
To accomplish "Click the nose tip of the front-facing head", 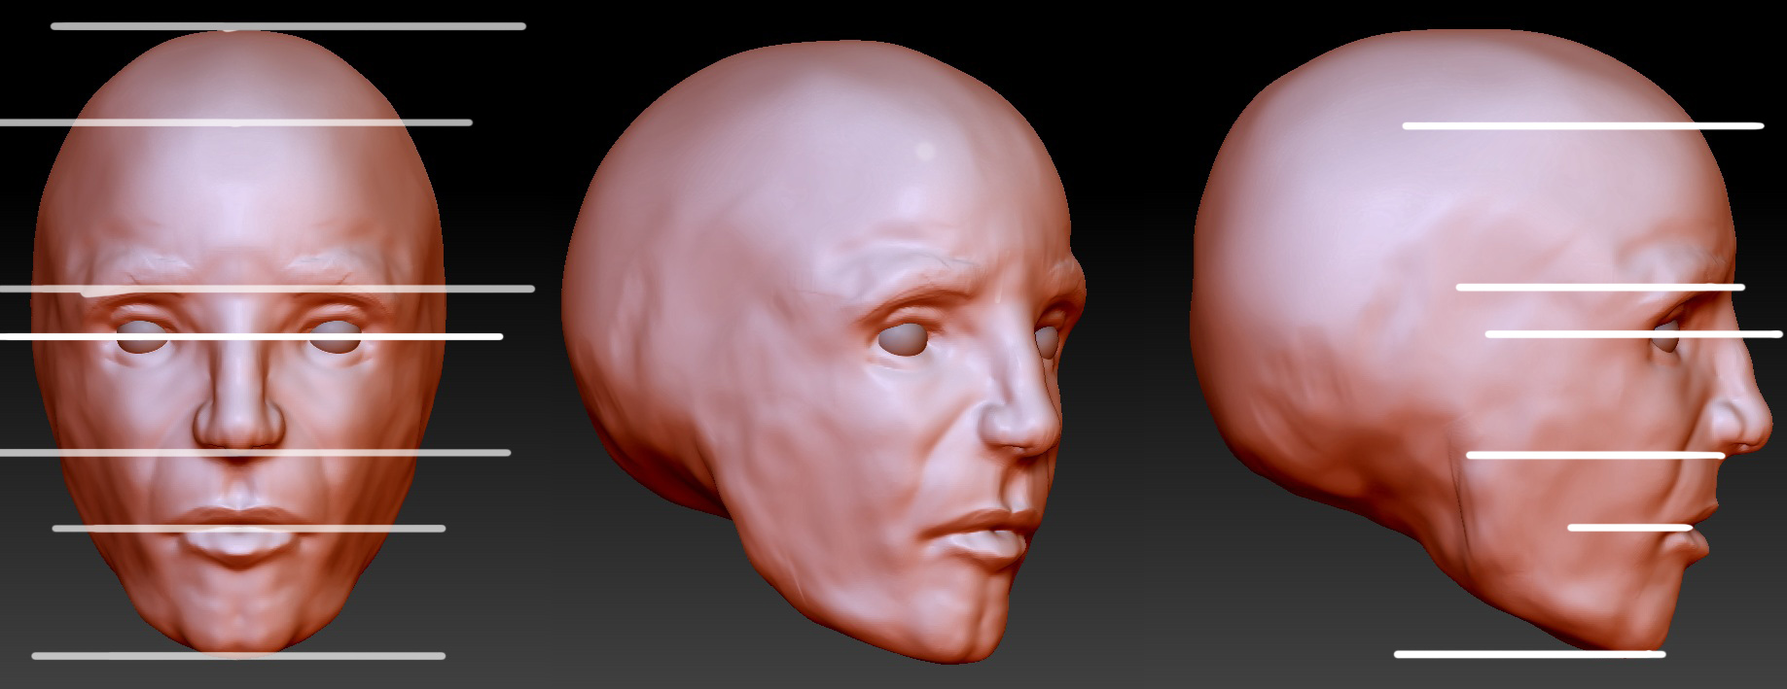I will 239,424.
